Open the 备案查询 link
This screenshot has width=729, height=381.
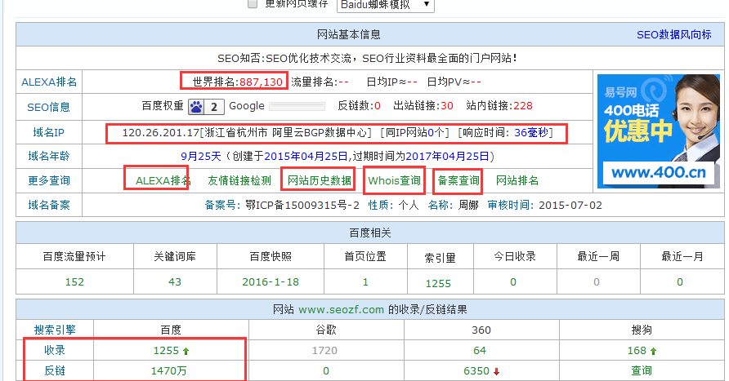458,180
